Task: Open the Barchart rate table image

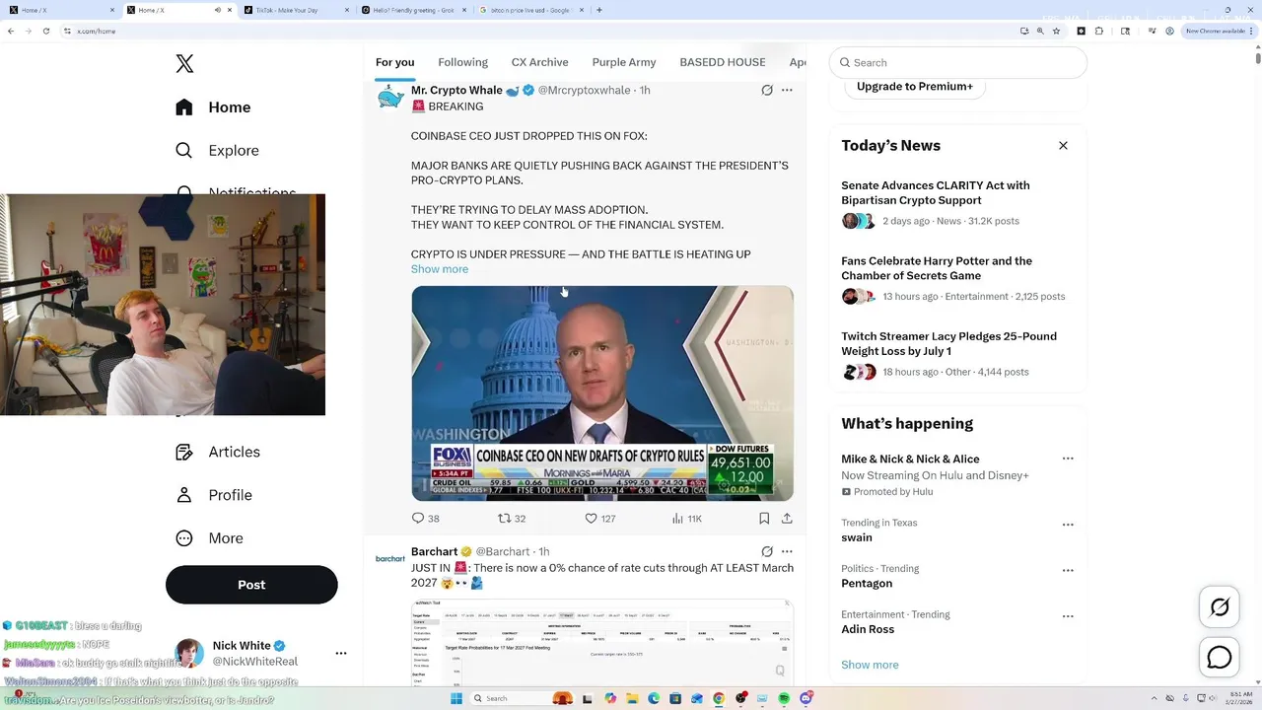Action: click(x=602, y=641)
